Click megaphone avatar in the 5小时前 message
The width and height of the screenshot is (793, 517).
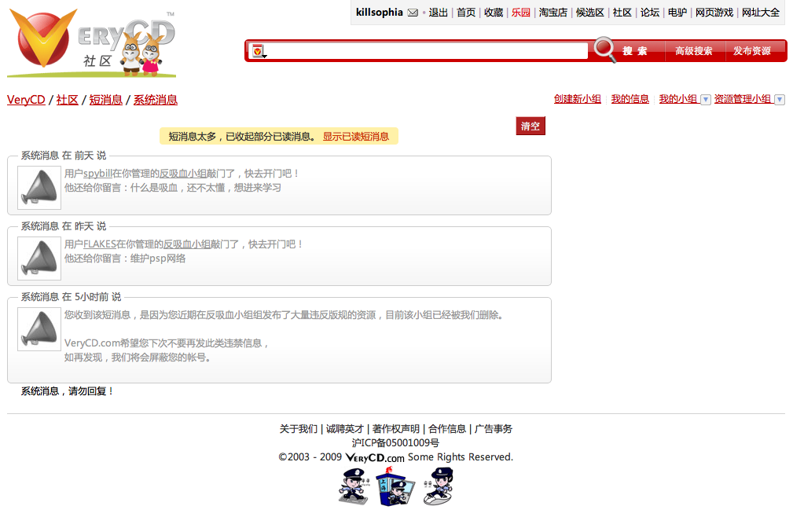click(39, 329)
